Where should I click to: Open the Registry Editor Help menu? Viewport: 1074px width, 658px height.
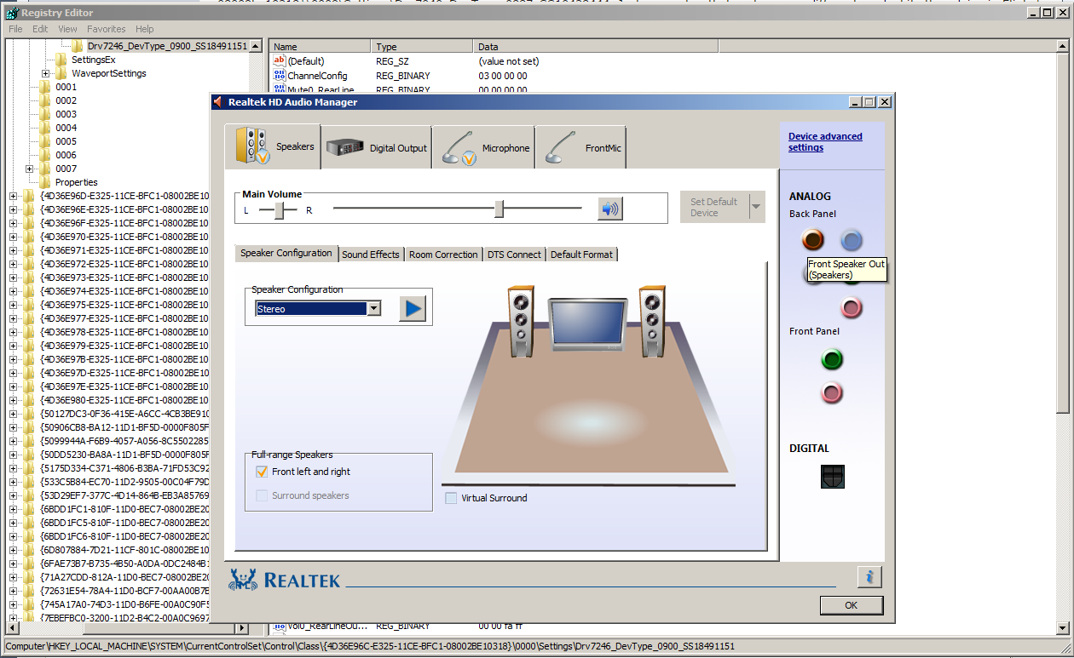click(145, 29)
